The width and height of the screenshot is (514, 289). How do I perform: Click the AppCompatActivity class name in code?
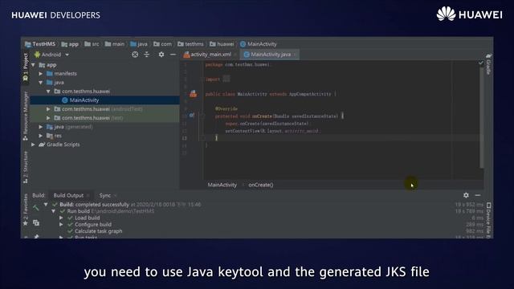[310, 94]
